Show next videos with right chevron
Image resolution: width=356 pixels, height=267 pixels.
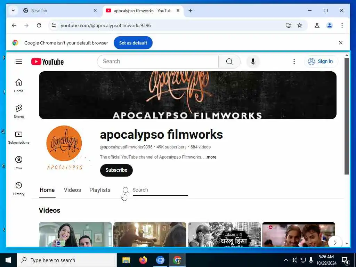(335, 242)
